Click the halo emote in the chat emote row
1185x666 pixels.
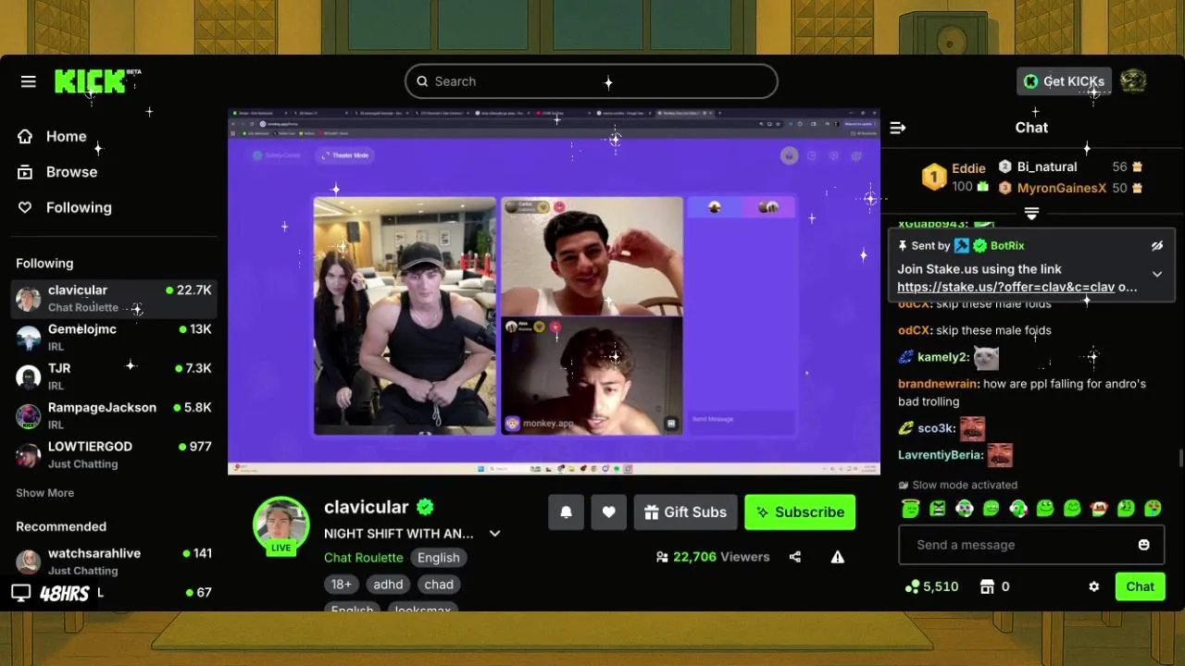pyautogui.click(x=910, y=508)
